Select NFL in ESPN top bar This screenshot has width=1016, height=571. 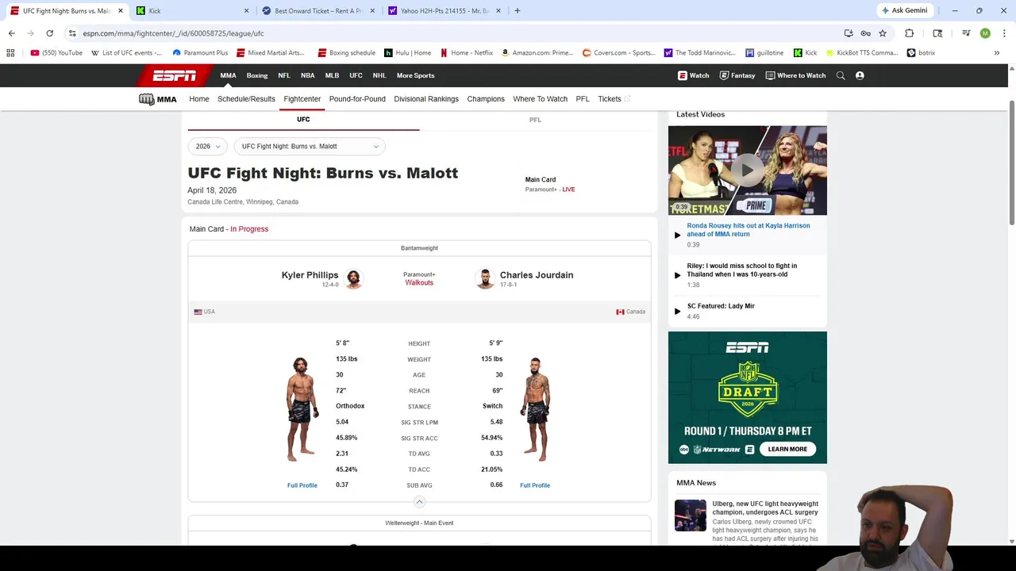(284, 75)
